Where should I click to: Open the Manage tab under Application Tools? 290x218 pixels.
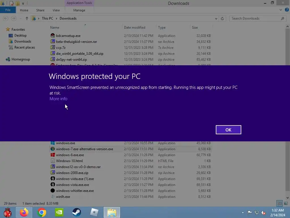tap(79, 10)
